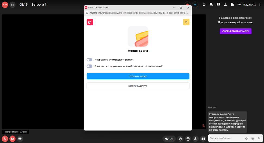Viewport: 264px width, 143px height.
Task: Click the Link Bot sender name
Action: click(x=212, y=108)
